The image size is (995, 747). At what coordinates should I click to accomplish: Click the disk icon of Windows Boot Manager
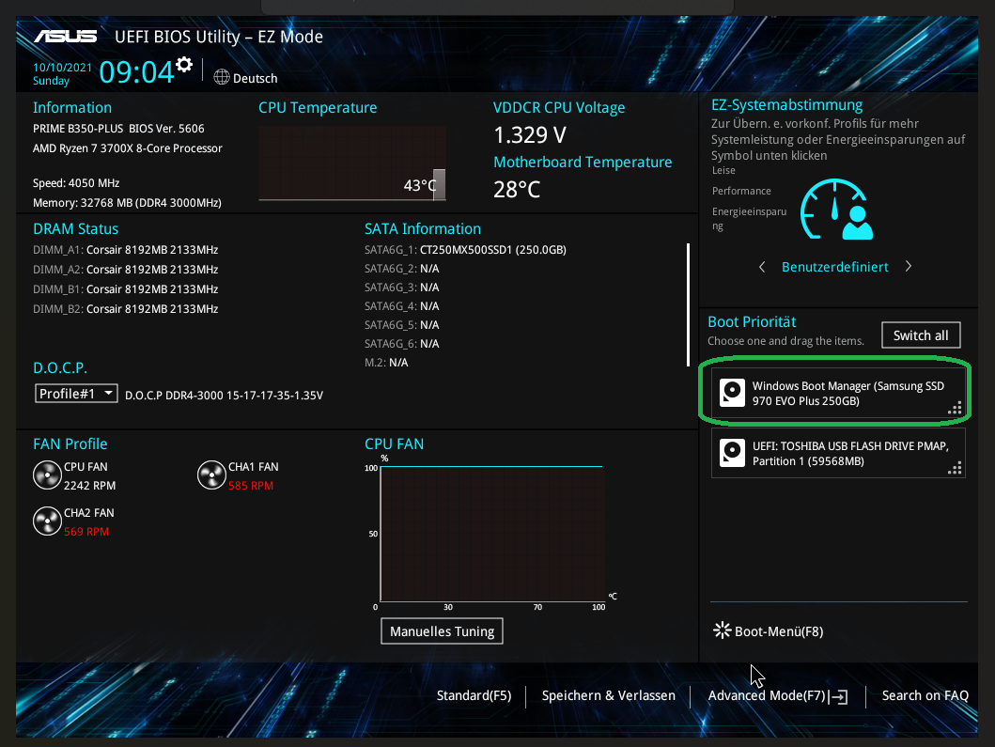[x=732, y=393]
